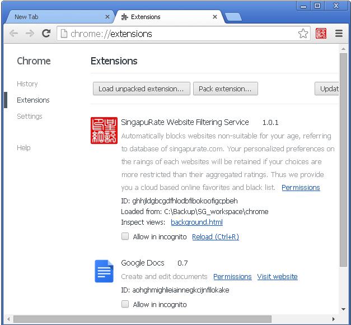The image size is (351, 325).
Task: Click Load unpacked extension button
Action: pos(142,89)
